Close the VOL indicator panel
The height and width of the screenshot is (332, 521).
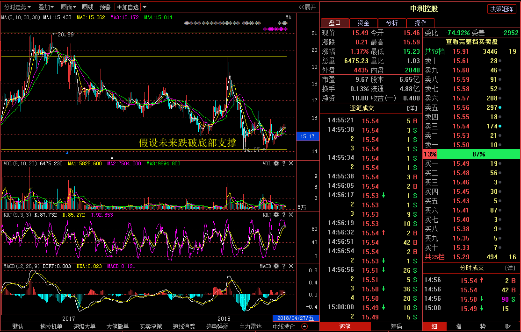[x=291, y=163]
